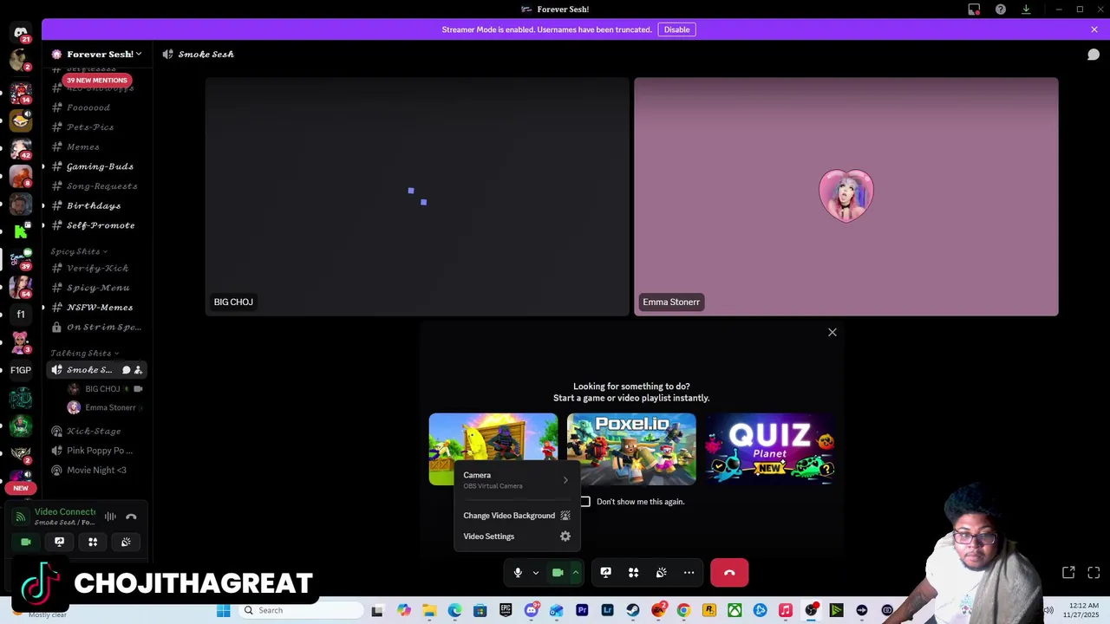Open Verify-Kick channel
The width and height of the screenshot is (1110, 624).
pyautogui.click(x=96, y=269)
